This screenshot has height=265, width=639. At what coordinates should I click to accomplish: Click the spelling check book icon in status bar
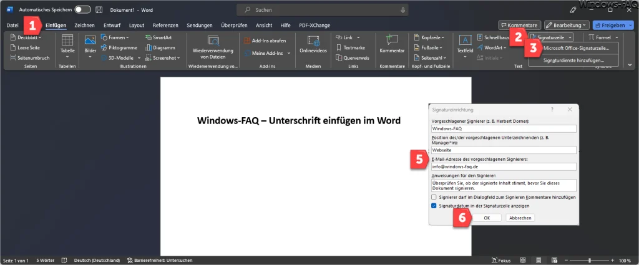[x=64, y=260]
